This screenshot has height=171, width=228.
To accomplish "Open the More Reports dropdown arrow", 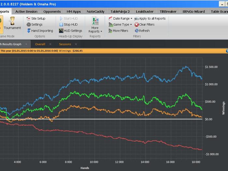I will (x=101, y=31).
